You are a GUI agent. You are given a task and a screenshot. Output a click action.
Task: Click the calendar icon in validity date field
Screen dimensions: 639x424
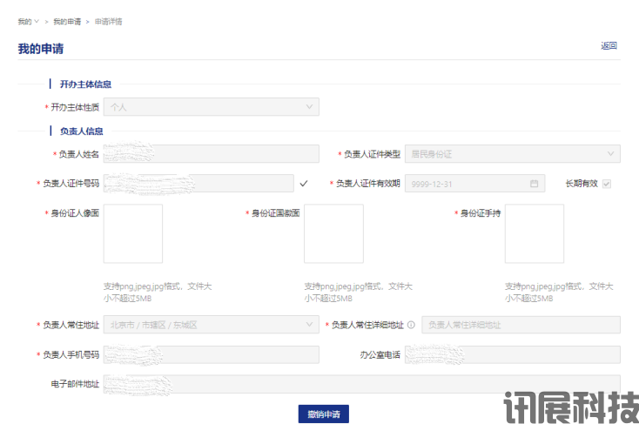click(x=534, y=184)
